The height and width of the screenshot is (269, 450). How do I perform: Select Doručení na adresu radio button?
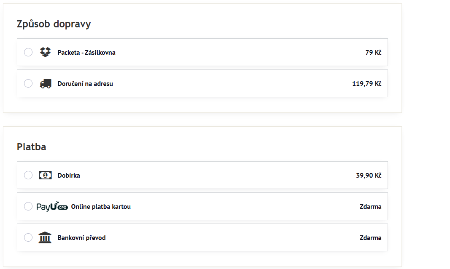(x=28, y=83)
